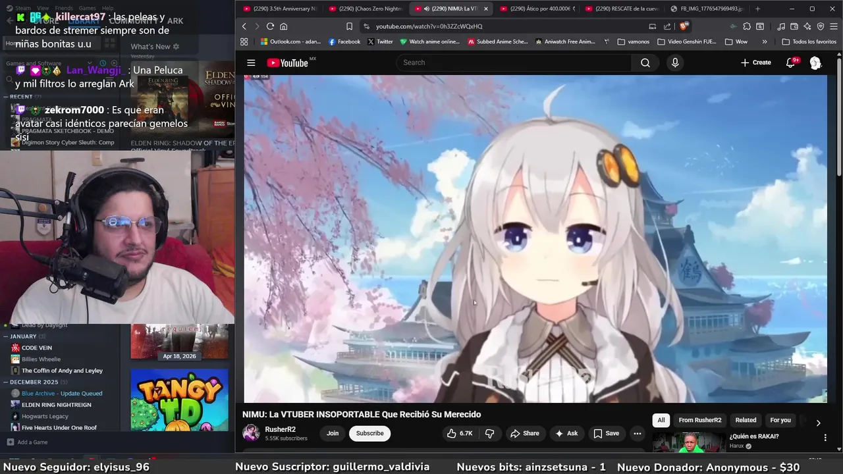Click the share icon in address bar
Viewport: 843px width, 474px height.
667,26
